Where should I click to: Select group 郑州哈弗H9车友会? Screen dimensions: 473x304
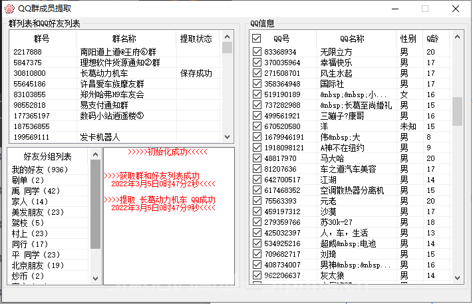[x=114, y=94]
